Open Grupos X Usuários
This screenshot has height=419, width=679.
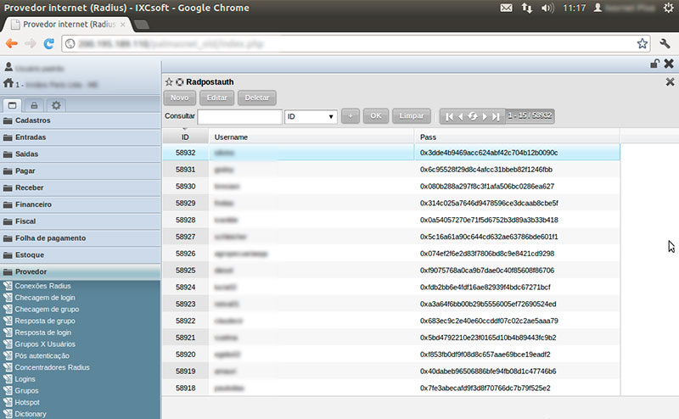(x=45, y=344)
